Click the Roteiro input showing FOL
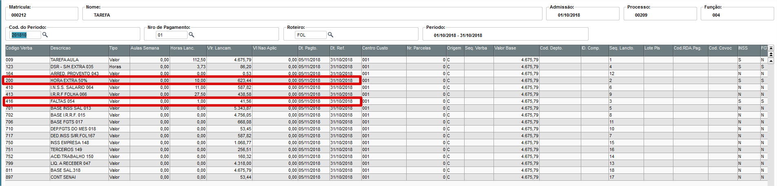 (x=311, y=35)
